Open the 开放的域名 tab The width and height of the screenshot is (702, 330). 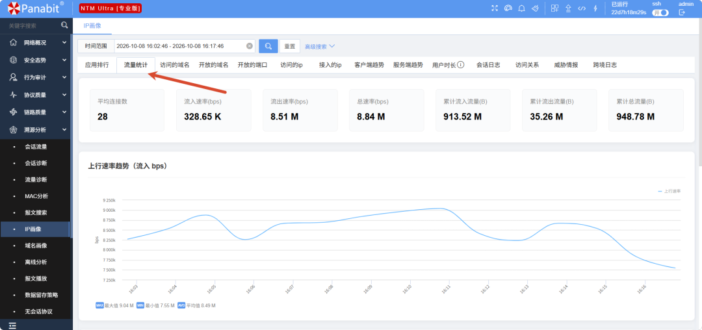click(214, 65)
